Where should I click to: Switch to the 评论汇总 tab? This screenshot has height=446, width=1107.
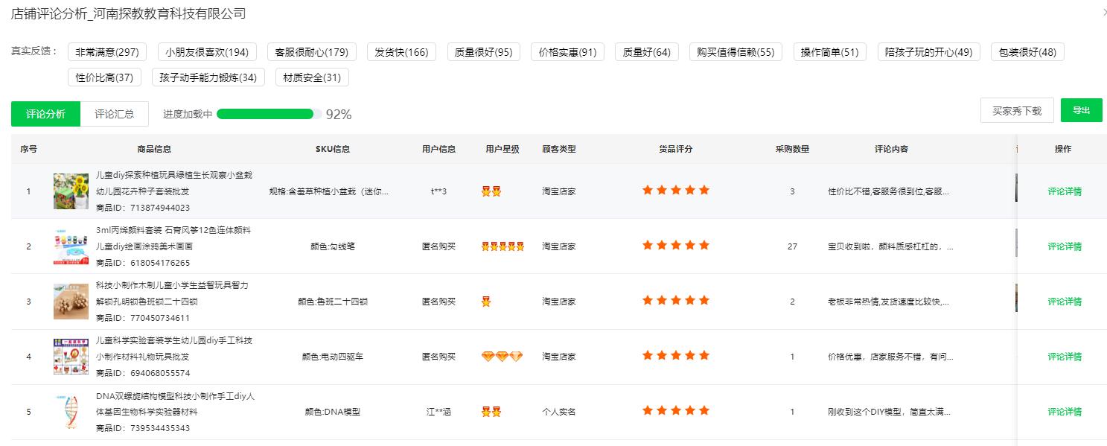(114, 114)
